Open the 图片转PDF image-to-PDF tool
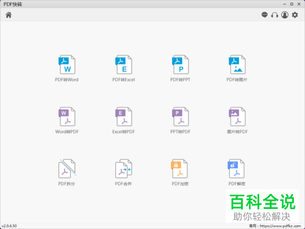The height and width of the screenshot is (229, 305). point(237,121)
